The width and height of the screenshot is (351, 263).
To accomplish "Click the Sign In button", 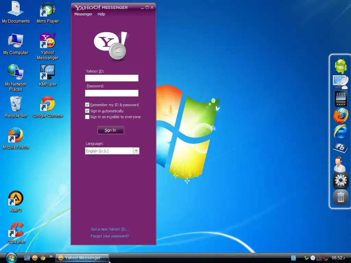I will click(x=111, y=130).
